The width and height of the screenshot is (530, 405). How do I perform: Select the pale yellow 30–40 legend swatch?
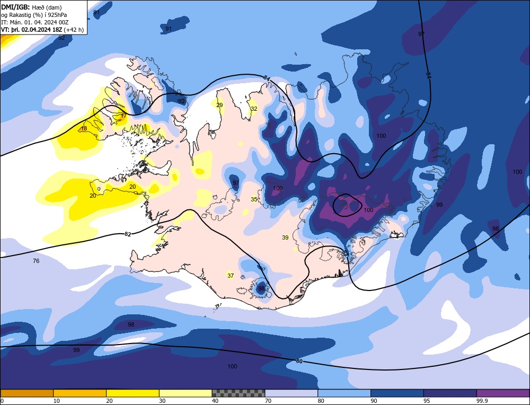pyautogui.click(x=185, y=393)
